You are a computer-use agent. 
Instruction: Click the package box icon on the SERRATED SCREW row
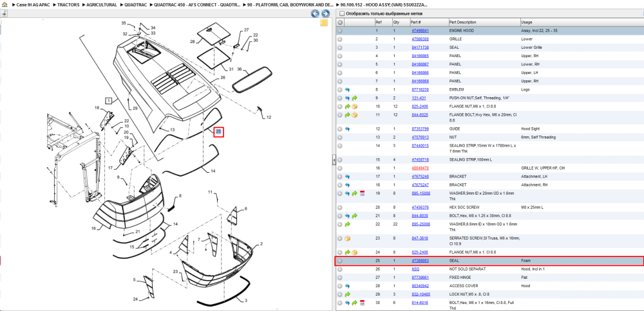coord(348,238)
